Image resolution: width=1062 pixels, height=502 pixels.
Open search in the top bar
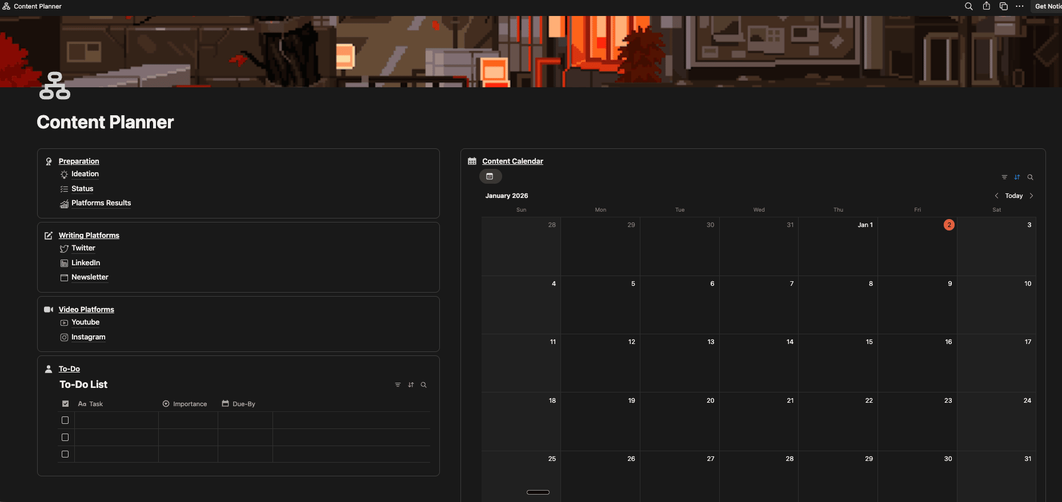(x=968, y=6)
